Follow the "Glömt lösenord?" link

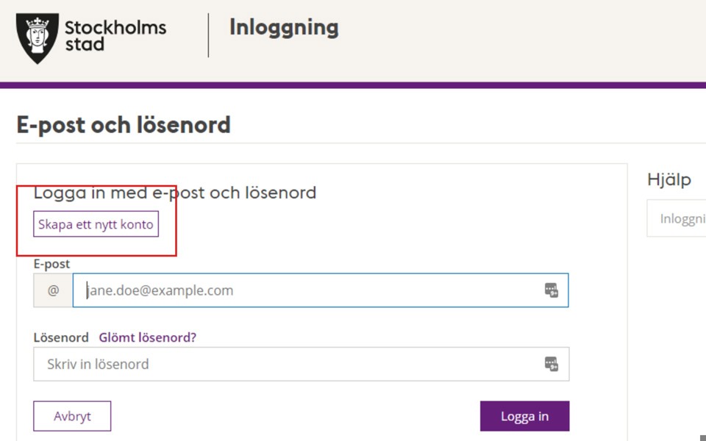click(x=148, y=337)
